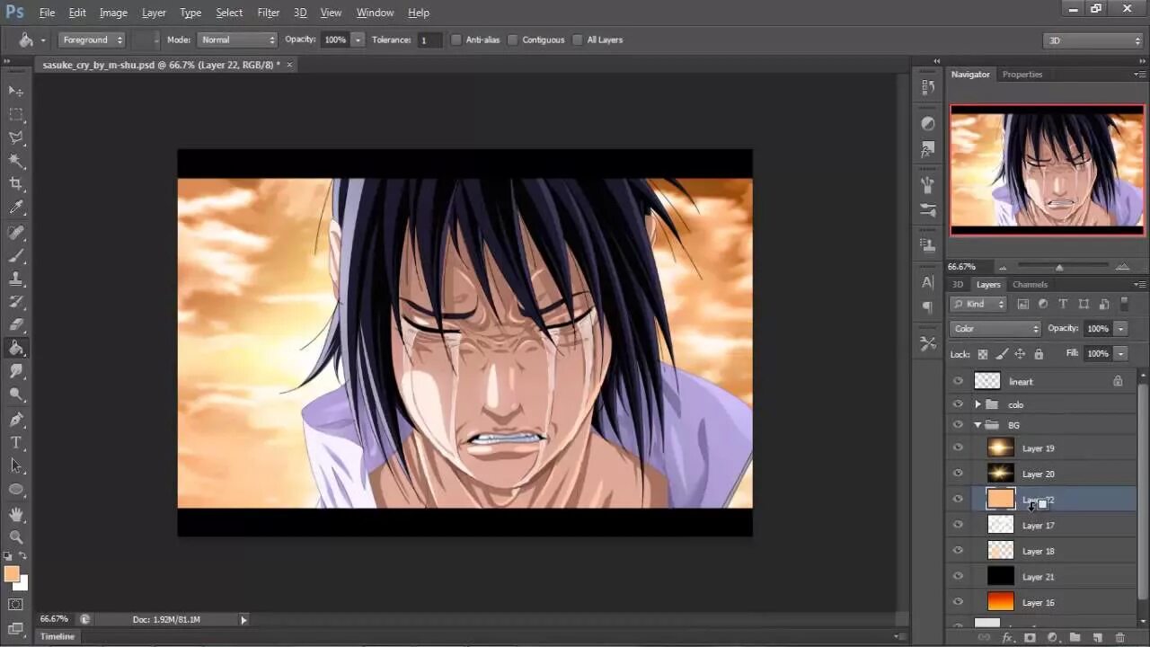1150x647 pixels.
Task: Create a new layer
Action: click(x=1097, y=637)
